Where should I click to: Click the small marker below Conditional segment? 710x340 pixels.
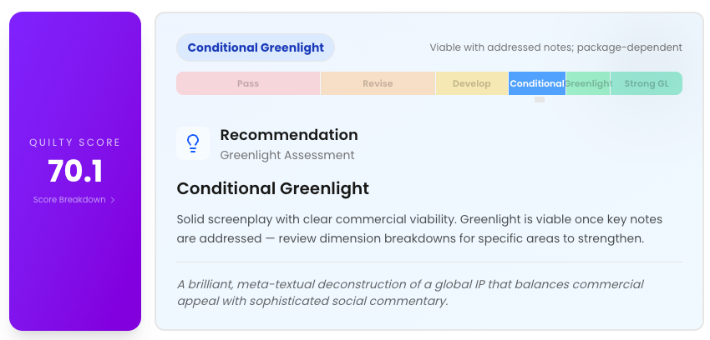540,99
